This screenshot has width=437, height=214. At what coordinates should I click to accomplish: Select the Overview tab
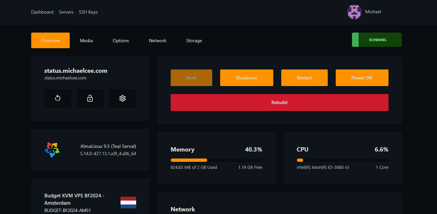pyautogui.click(x=50, y=41)
